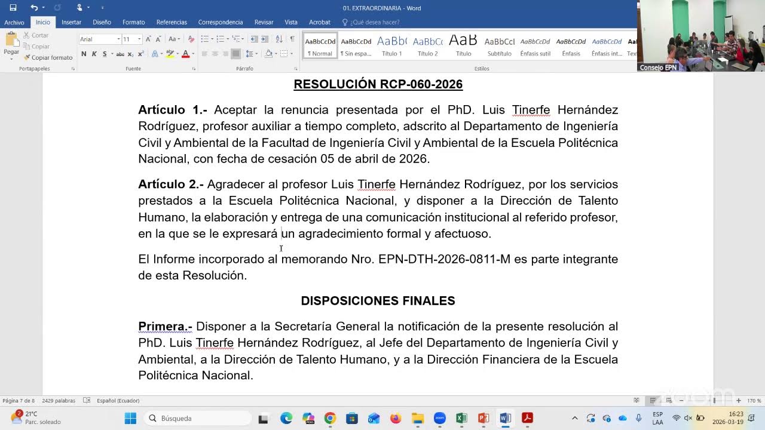
Task: Select the Subtítulo style
Action: coord(500,46)
